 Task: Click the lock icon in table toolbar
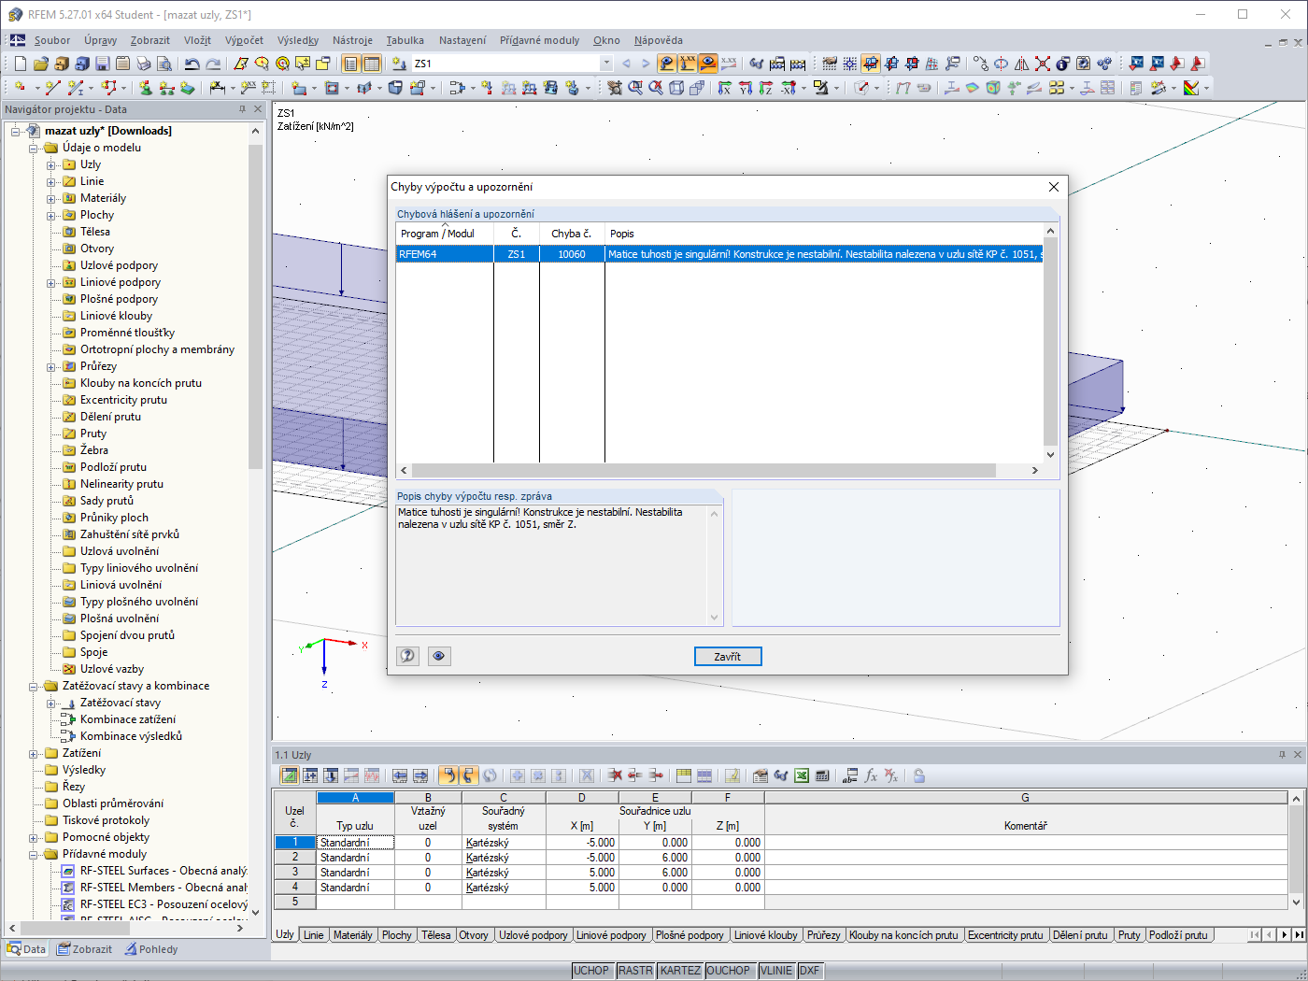[919, 775]
